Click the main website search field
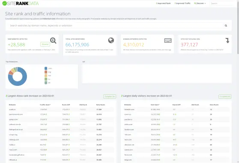 pyautogui.click(x=116, y=26)
